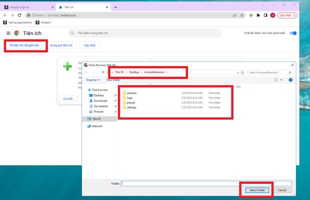Open the address path history dropdown
The image size is (310, 200).
click(238, 72)
